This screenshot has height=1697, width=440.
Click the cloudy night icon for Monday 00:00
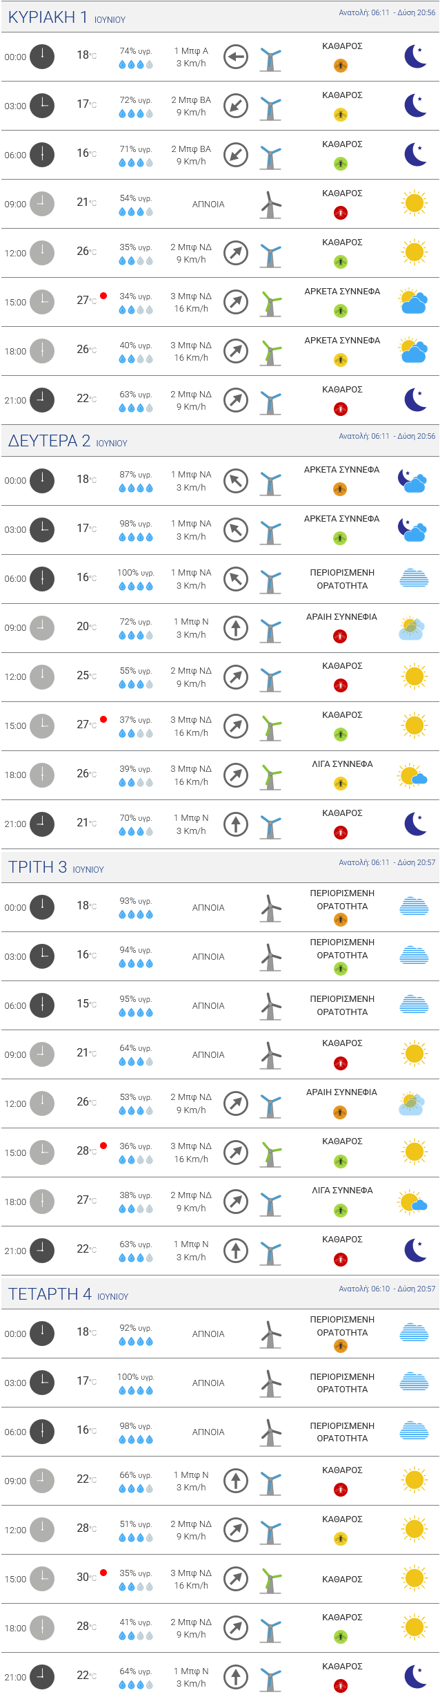(412, 480)
